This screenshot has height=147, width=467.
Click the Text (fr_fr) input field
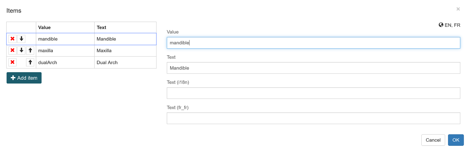pos(313,118)
